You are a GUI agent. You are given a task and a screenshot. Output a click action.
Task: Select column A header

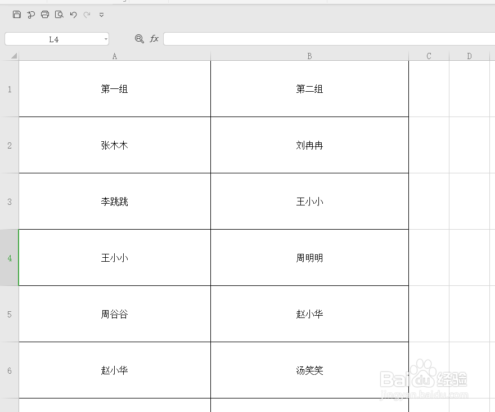point(115,56)
